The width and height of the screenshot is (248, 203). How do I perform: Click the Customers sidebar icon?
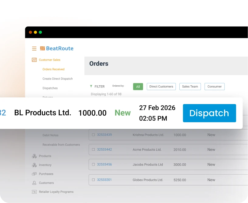coord(34,183)
